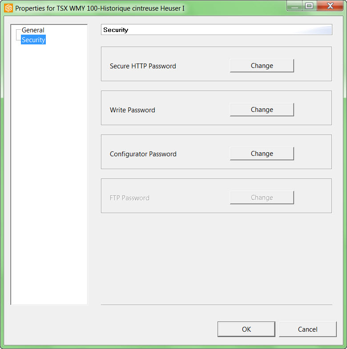Click the orange application icon in title bar
Viewport: 347px width, 349px height.
point(8,8)
